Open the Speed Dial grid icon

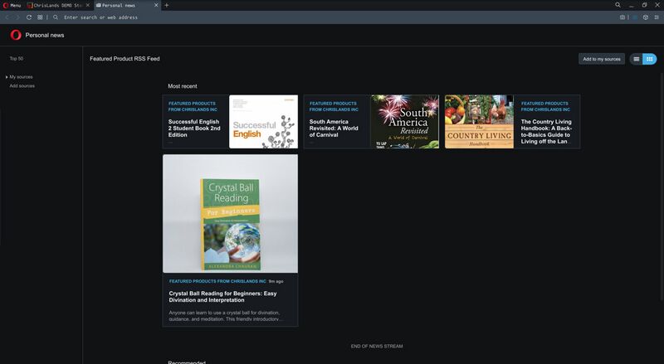[x=40, y=17]
